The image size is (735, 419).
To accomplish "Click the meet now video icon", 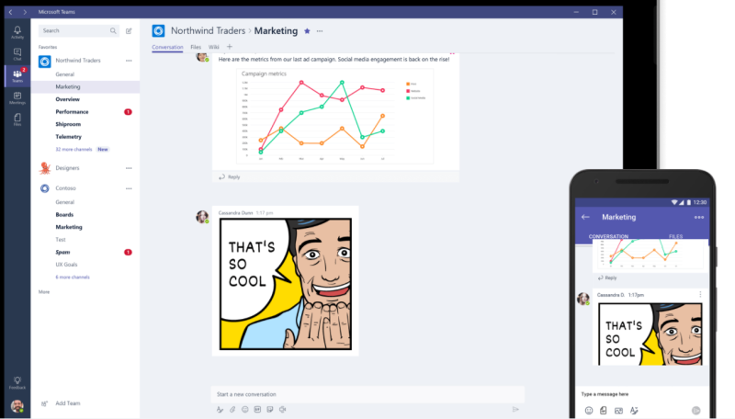I will (x=283, y=409).
